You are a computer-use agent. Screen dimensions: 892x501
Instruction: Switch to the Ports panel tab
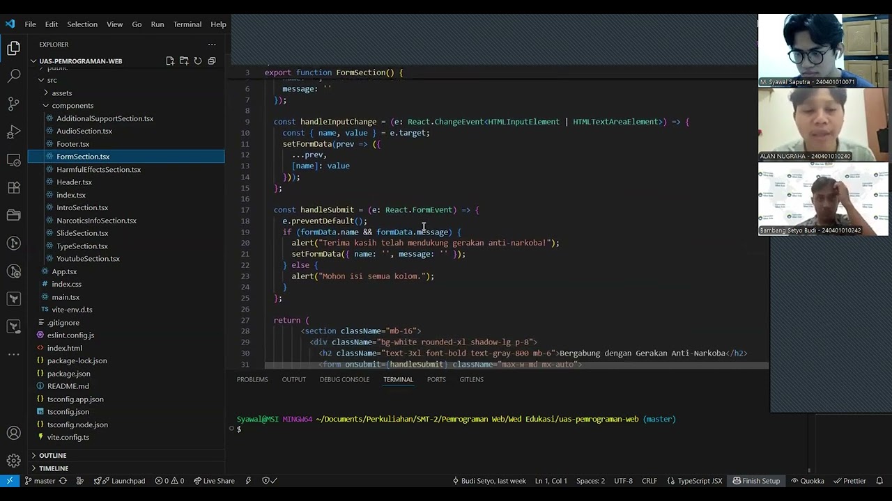pos(436,379)
